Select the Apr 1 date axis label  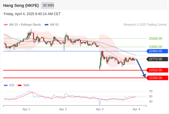pos(26,109)
